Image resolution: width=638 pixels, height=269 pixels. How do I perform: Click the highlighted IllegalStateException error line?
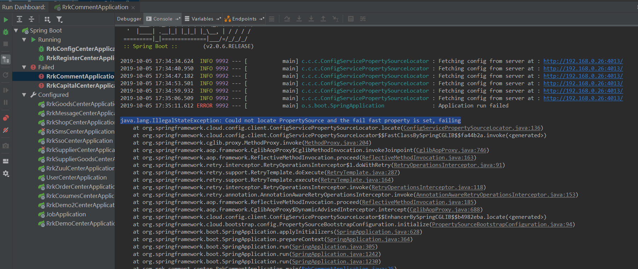(x=290, y=121)
